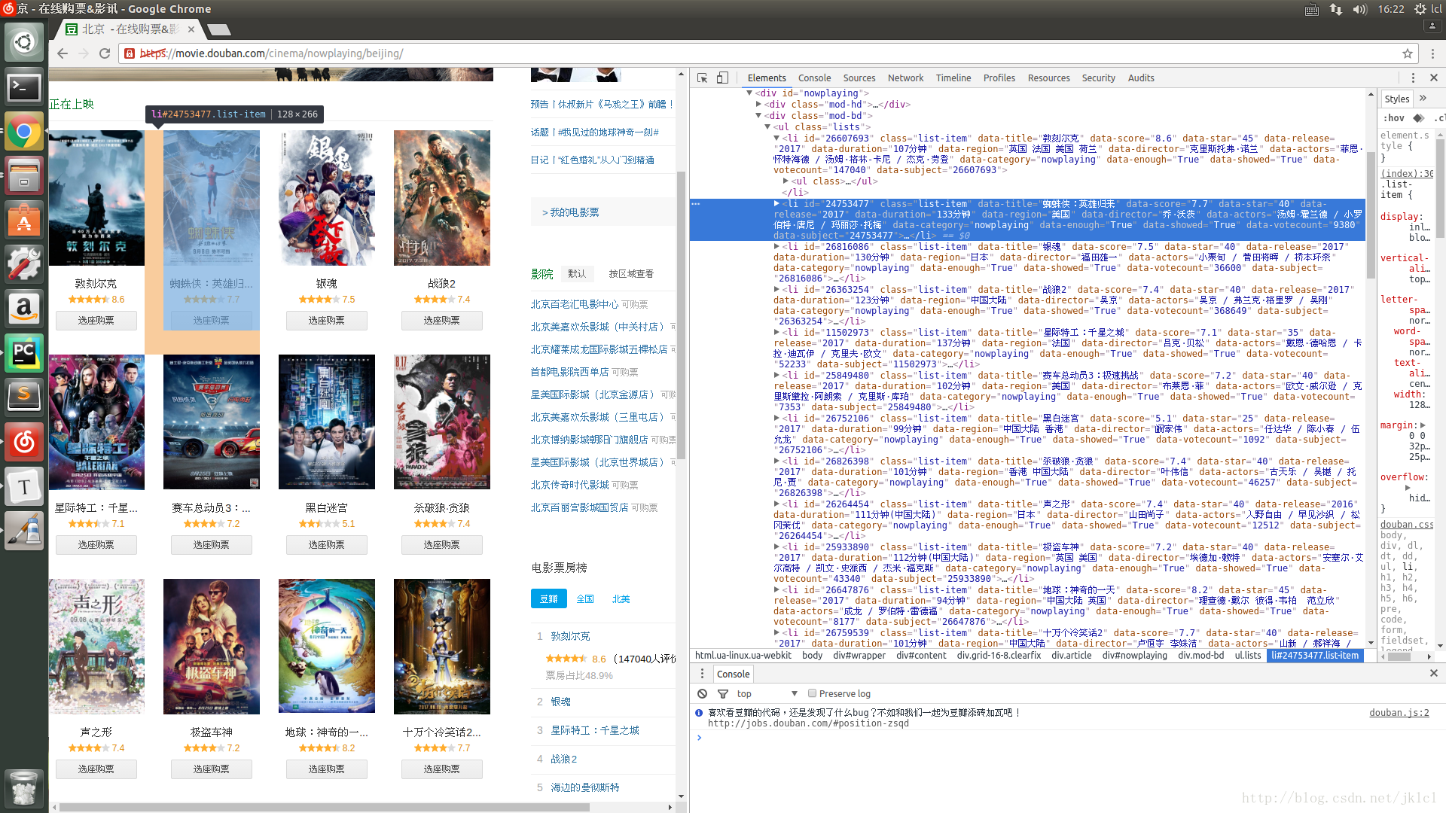The height and width of the screenshot is (813, 1446).
Task: Open the Resources tab
Action: (x=1048, y=78)
